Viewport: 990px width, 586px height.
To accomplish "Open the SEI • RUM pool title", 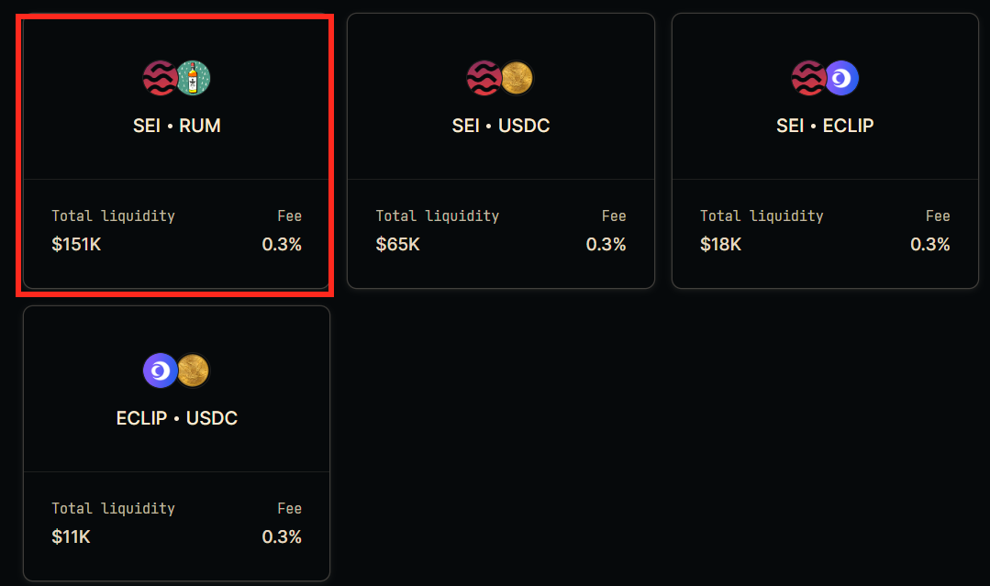I will pyautogui.click(x=177, y=126).
